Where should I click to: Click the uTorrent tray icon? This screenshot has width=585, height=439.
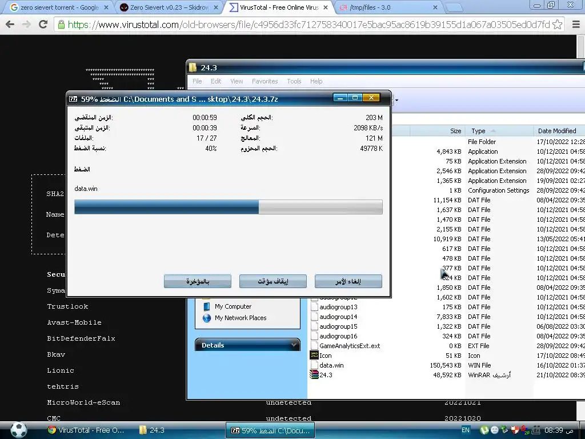pyautogui.click(x=484, y=430)
